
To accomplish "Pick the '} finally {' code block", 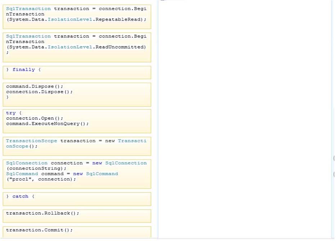I will tap(77, 72).
